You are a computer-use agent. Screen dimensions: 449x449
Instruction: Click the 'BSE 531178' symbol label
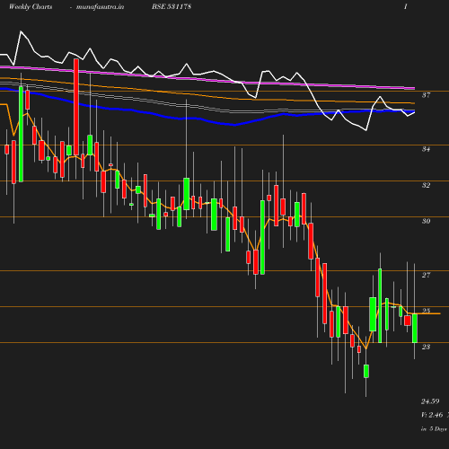(x=172, y=6)
